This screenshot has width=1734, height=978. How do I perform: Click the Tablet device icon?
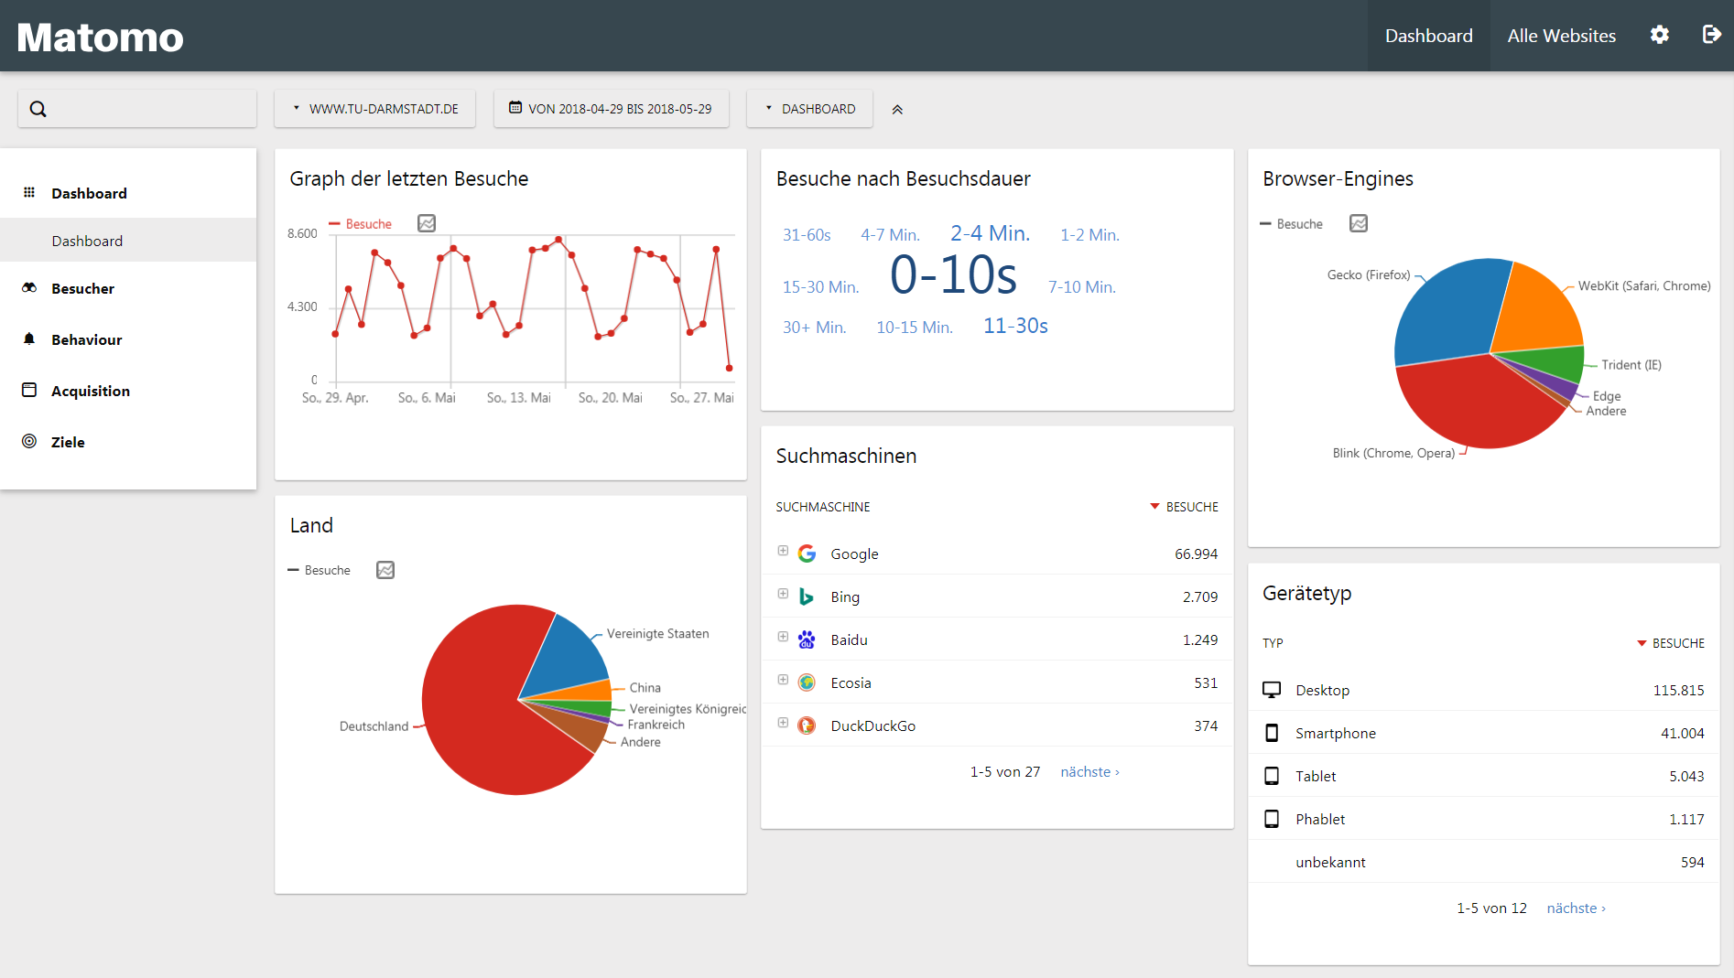point(1272,776)
